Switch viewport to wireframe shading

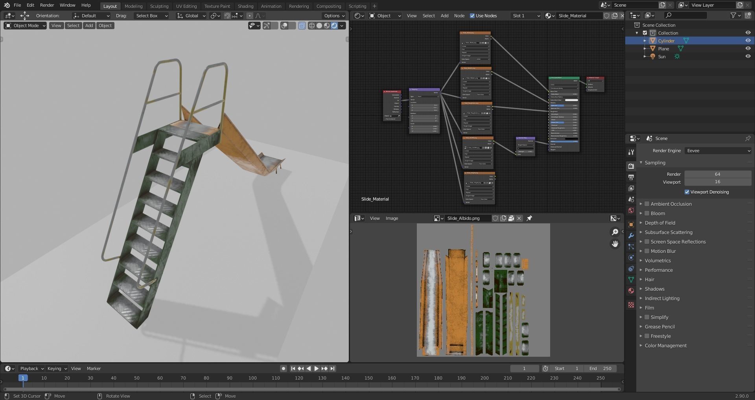312,26
